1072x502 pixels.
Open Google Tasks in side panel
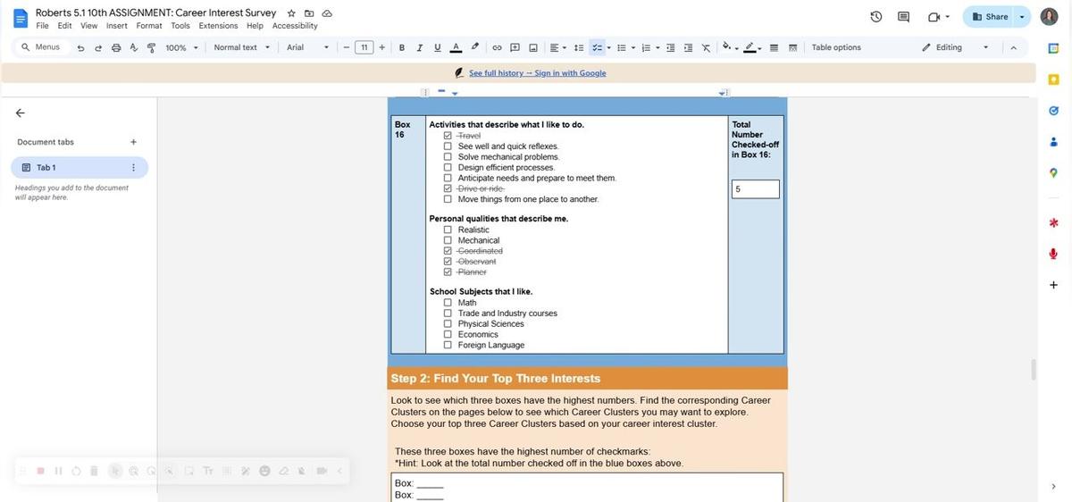1054,110
